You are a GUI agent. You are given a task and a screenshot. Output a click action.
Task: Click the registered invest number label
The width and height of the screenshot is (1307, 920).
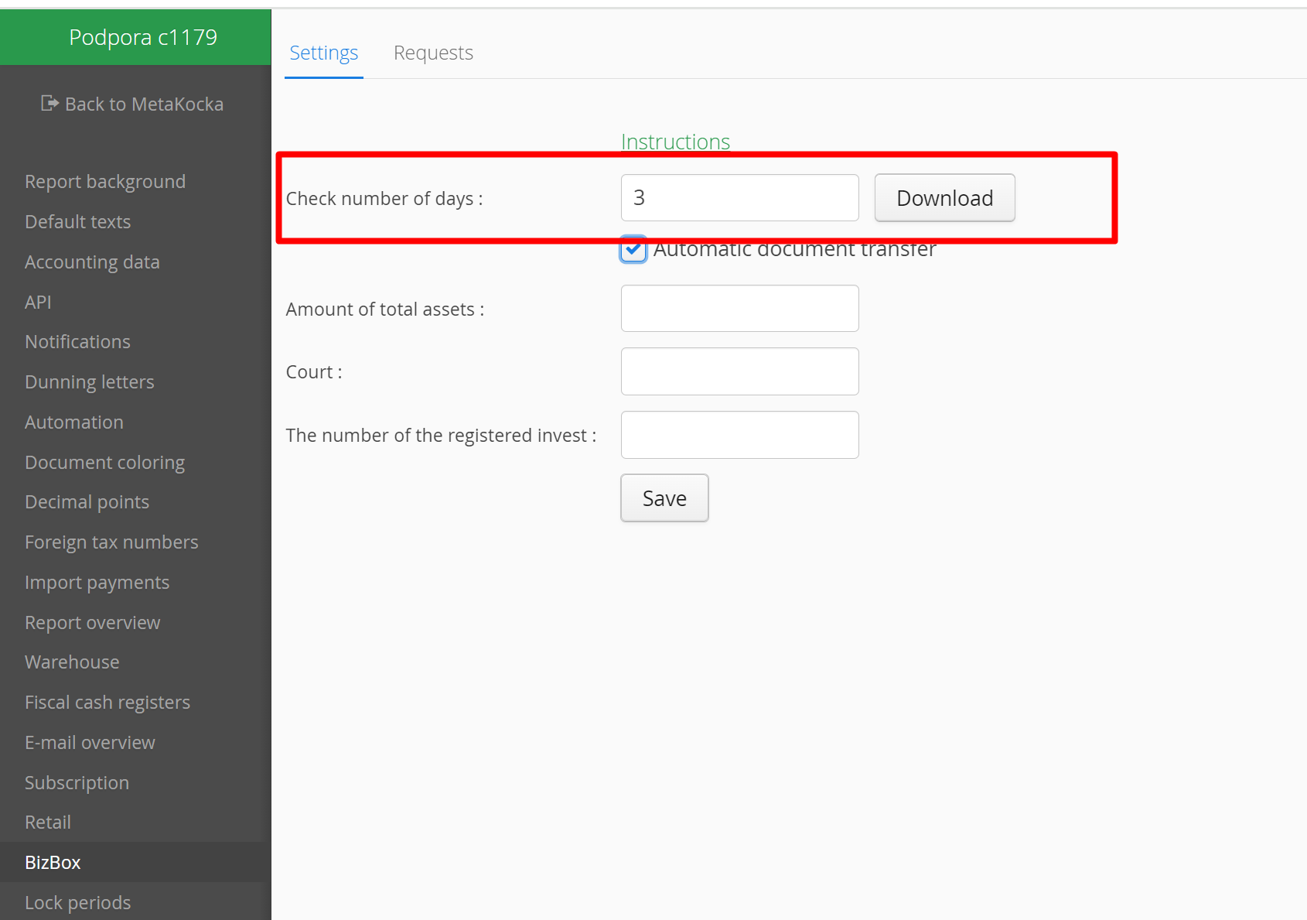click(441, 436)
